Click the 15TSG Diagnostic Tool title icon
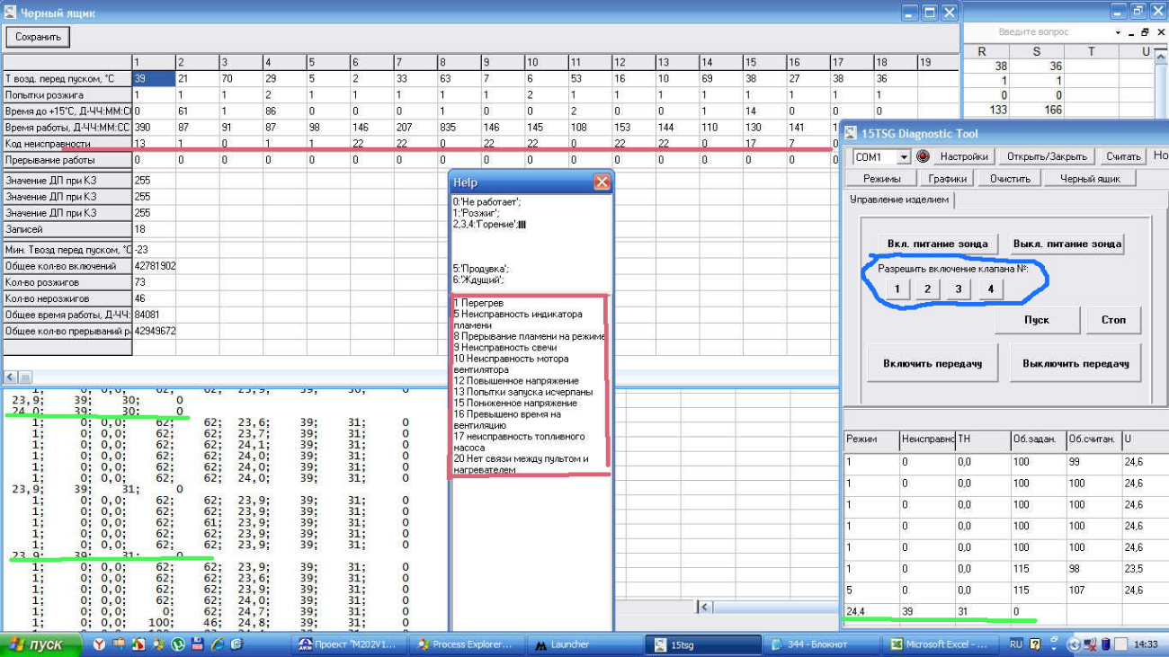This screenshot has height=657, width=1169. click(x=851, y=133)
